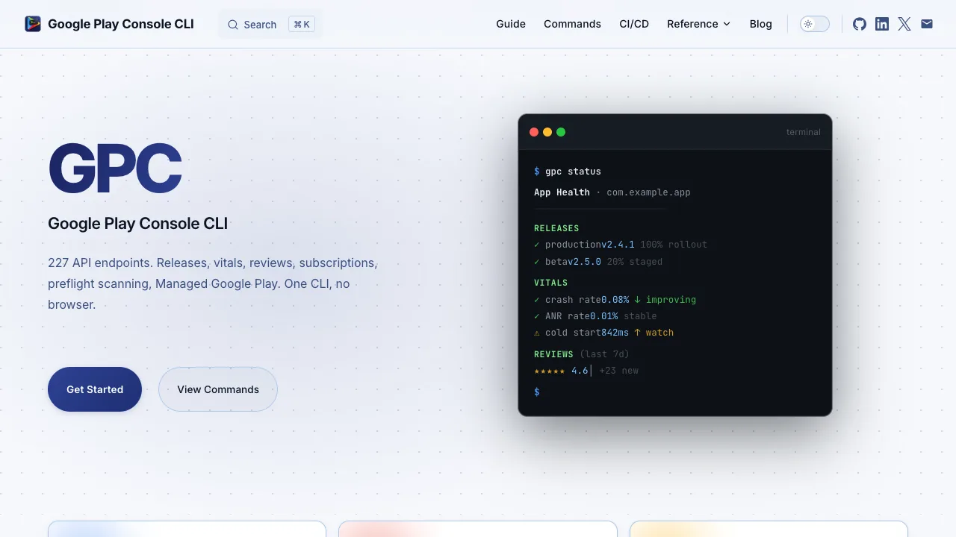Click the '+23 new' reviews text
The height and width of the screenshot is (537, 956).
tap(618, 371)
